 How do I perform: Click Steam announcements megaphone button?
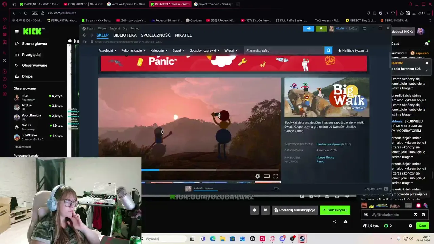[x=309, y=29]
